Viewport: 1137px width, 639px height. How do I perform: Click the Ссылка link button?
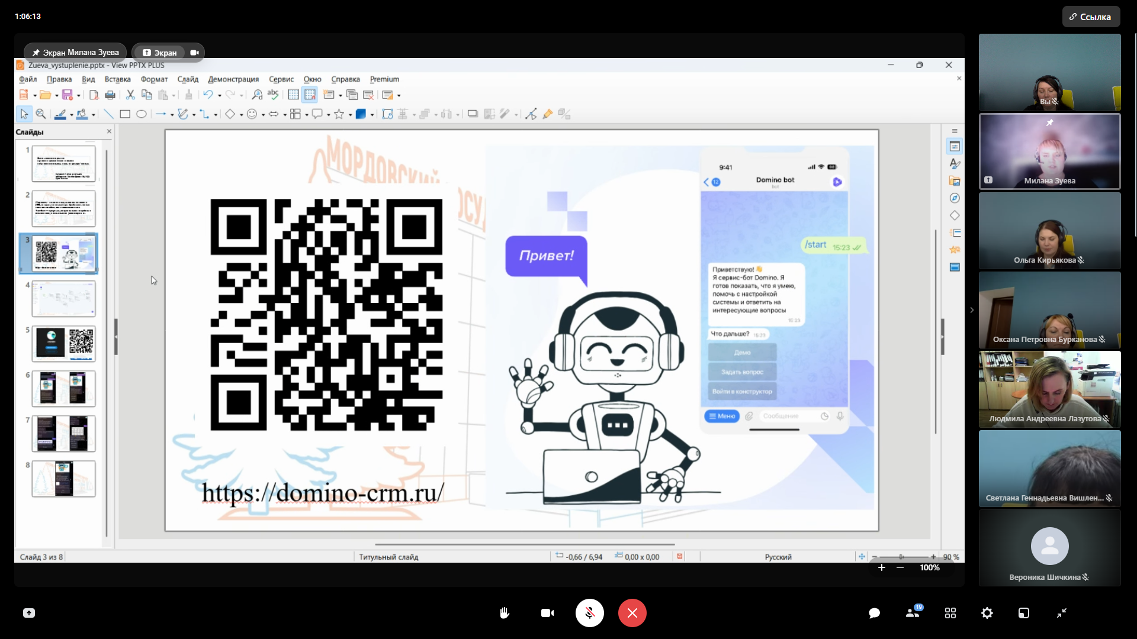(x=1091, y=17)
